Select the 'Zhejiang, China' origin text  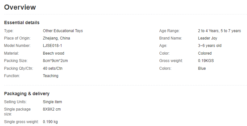56,38
